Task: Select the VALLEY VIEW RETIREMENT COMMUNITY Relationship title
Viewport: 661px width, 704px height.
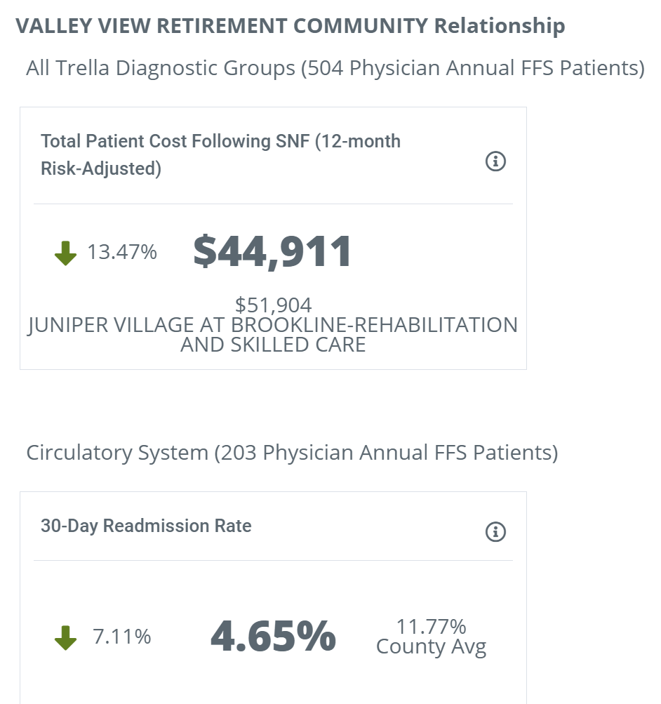Action: coord(291,25)
